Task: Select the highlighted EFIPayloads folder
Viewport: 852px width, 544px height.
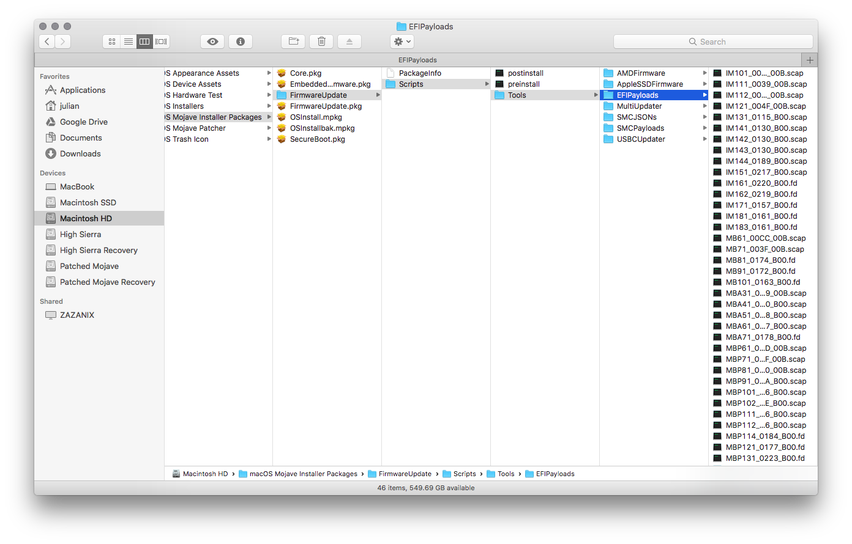Action: coord(654,95)
